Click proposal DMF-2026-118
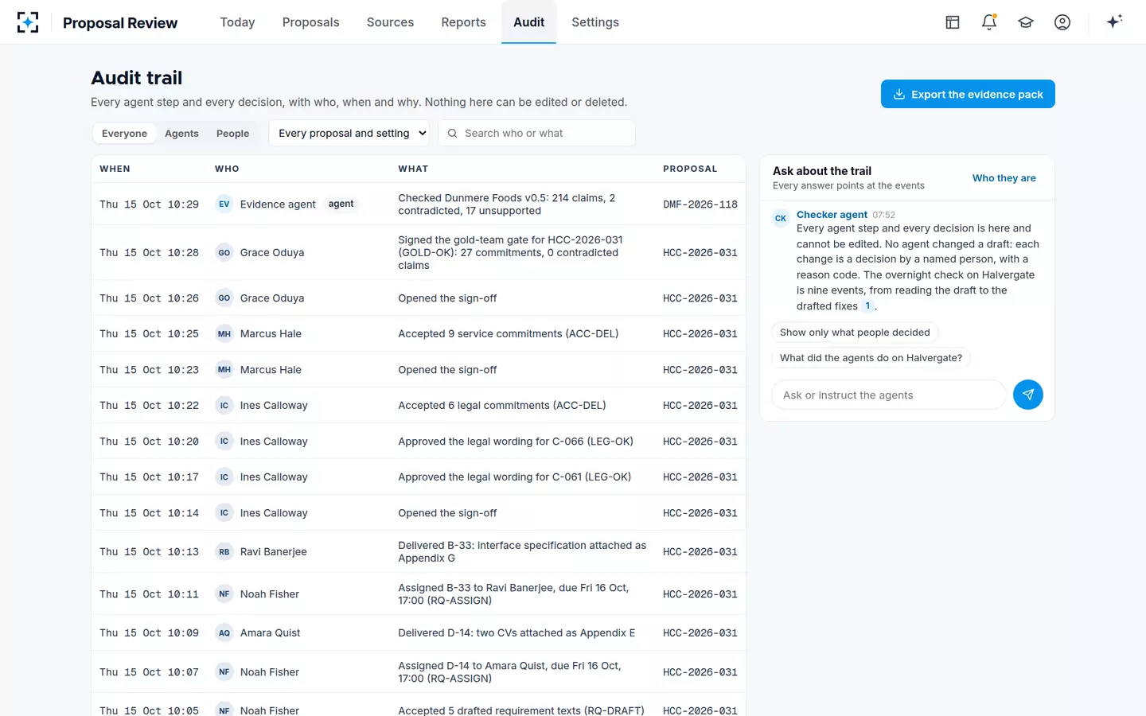The height and width of the screenshot is (716, 1146). click(700, 204)
